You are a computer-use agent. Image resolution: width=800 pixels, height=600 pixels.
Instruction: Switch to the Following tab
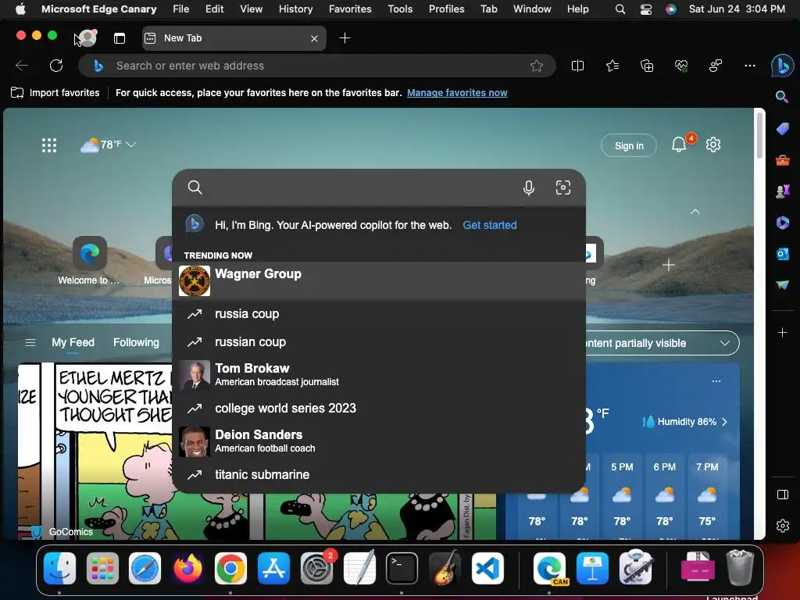pos(136,342)
